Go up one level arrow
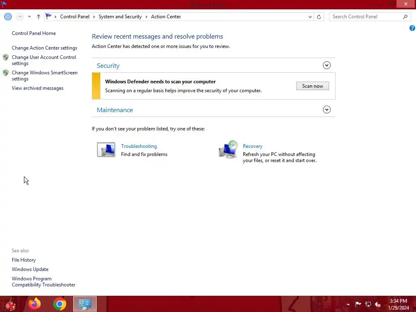Viewport: 416px width, 312px height. 39,17
